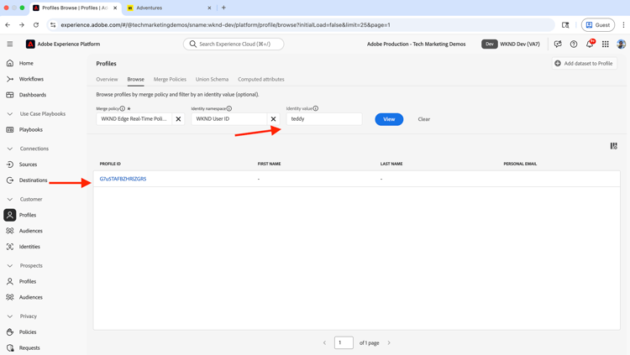Open Identities in the sidebar
This screenshot has width=630, height=355.
click(x=29, y=247)
